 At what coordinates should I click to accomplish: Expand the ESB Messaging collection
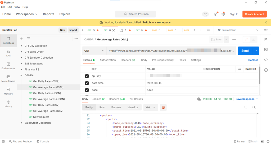click(21, 64)
